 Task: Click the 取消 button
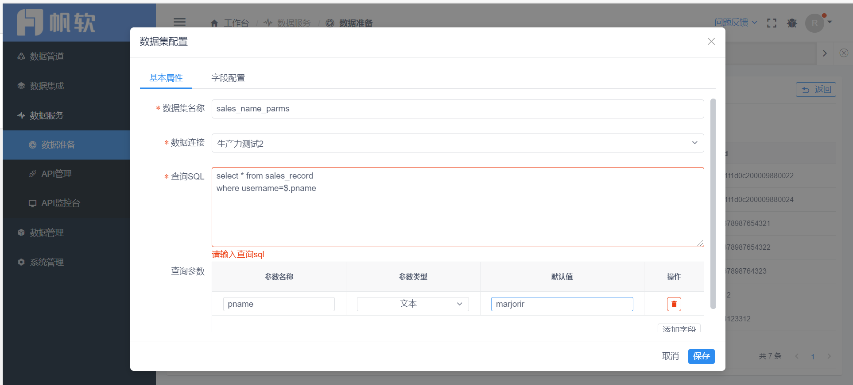tap(670, 356)
